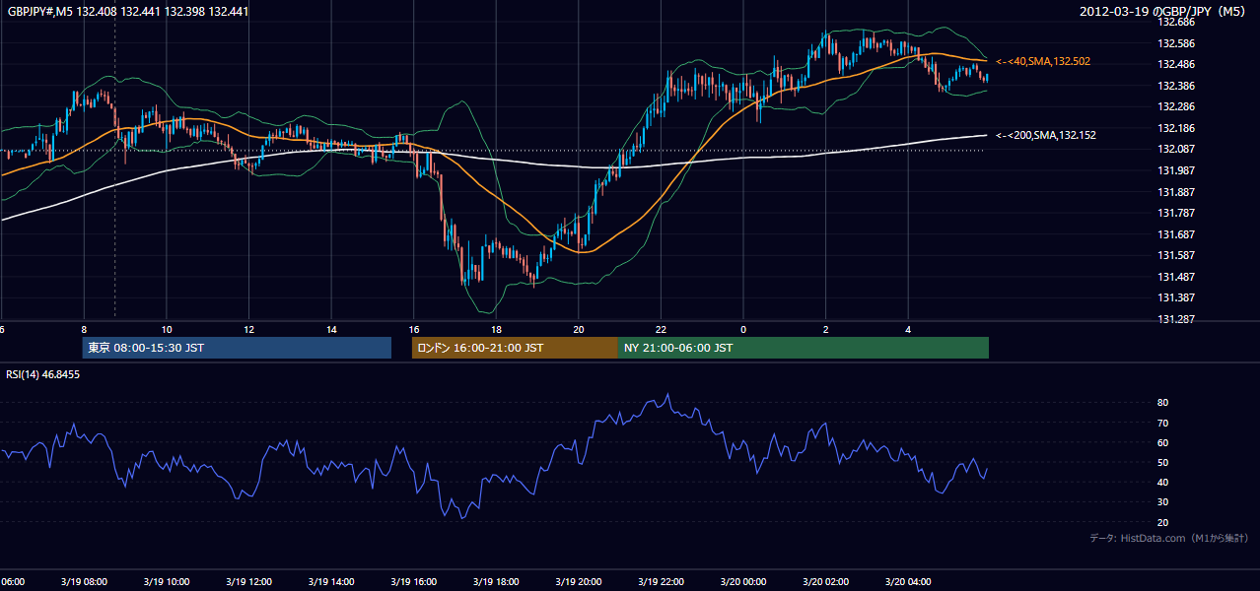The width and height of the screenshot is (1260, 591).
Task: Click the 132.586 price axis label
Action: pos(1175,43)
